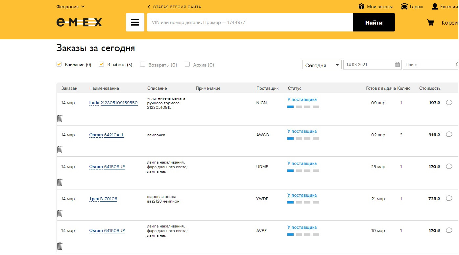Click У поставщика status of the YWDE order

pyautogui.click(x=302, y=195)
